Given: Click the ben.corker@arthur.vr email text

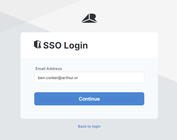Looking at the screenshot, I should 58,78.
